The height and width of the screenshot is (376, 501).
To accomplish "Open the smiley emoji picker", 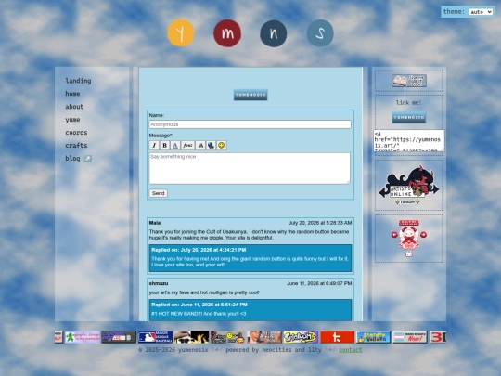I will point(222,146).
